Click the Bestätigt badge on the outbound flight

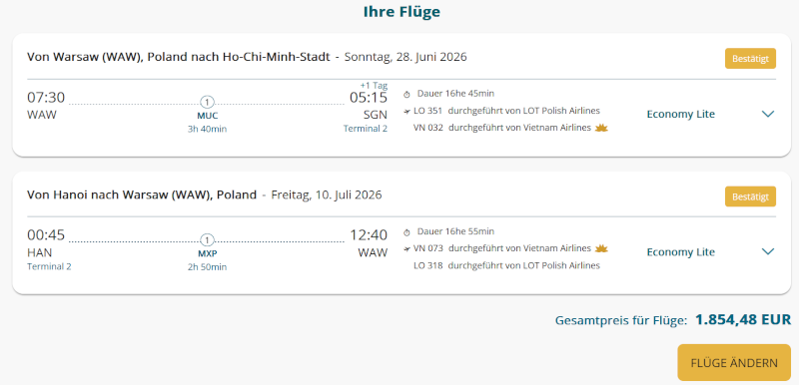pyautogui.click(x=750, y=59)
